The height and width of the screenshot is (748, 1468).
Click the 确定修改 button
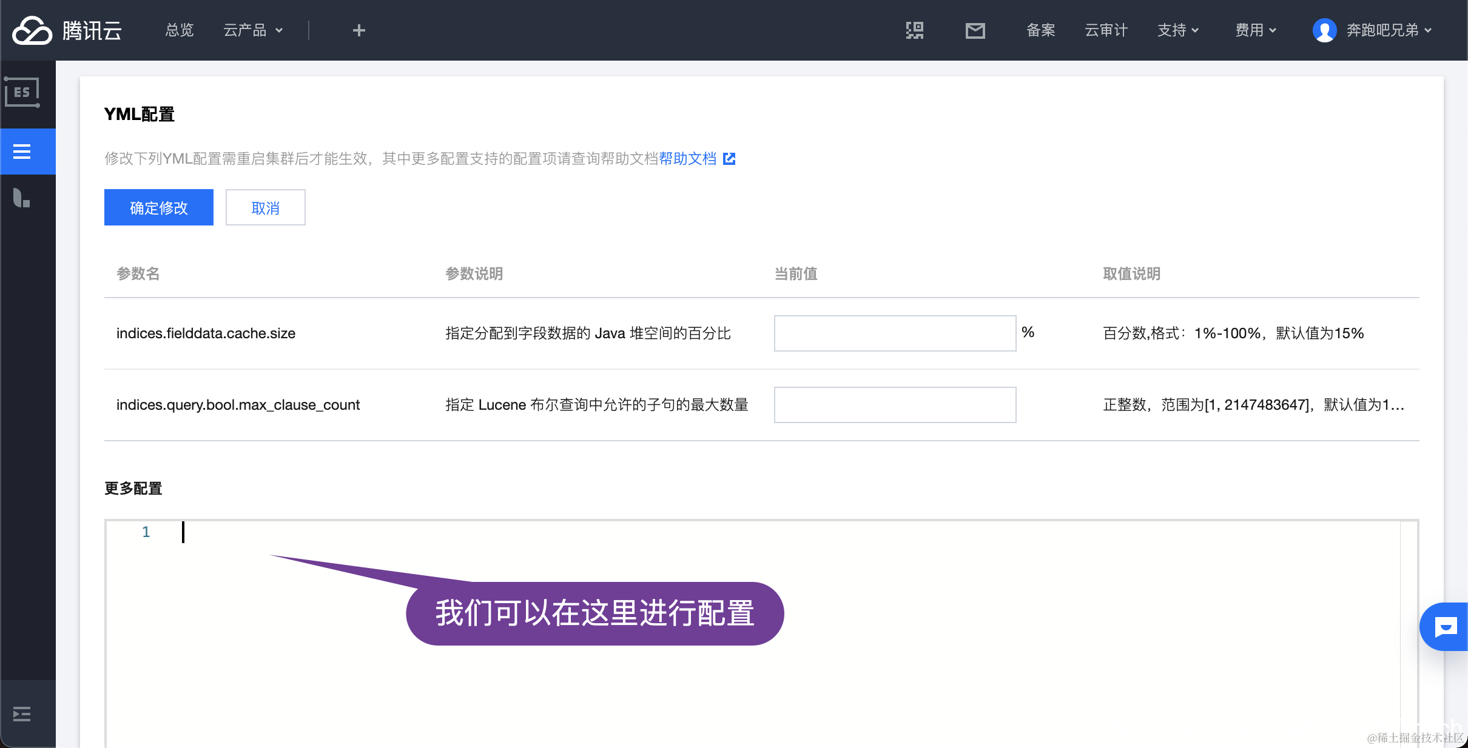pos(159,207)
